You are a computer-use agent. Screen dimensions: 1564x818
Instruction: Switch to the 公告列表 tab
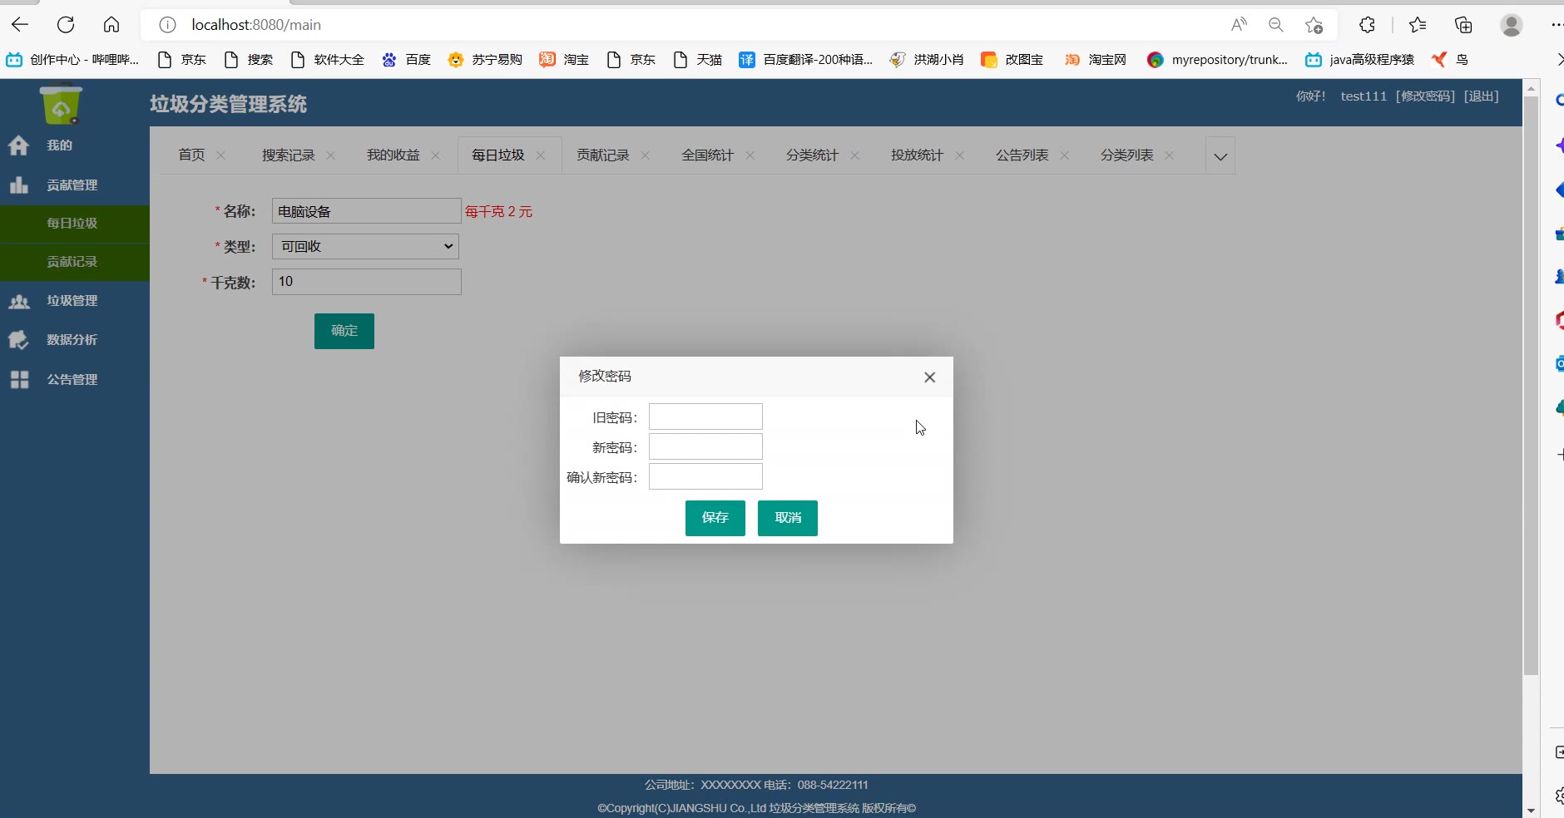[1022, 155]
